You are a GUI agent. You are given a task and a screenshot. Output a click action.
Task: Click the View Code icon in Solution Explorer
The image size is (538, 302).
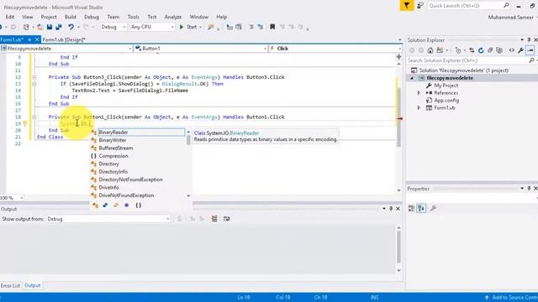point(512,50)
